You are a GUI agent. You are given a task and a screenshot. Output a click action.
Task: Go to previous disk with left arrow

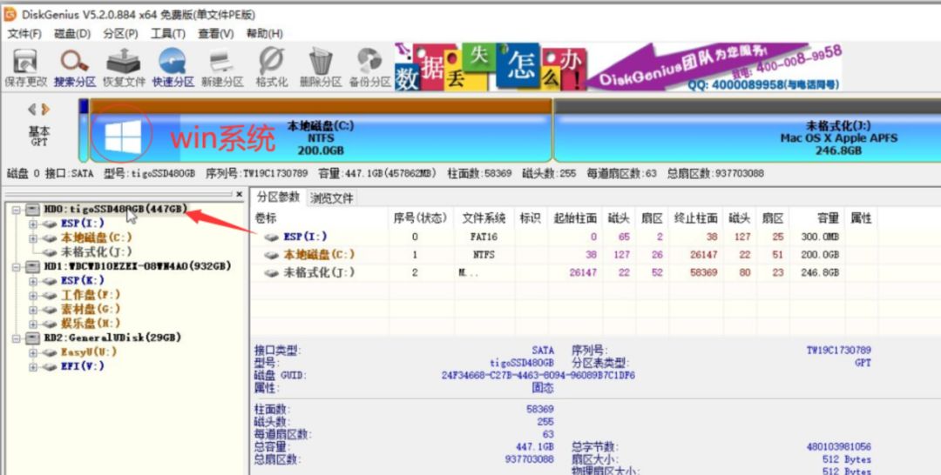[32, 110]
